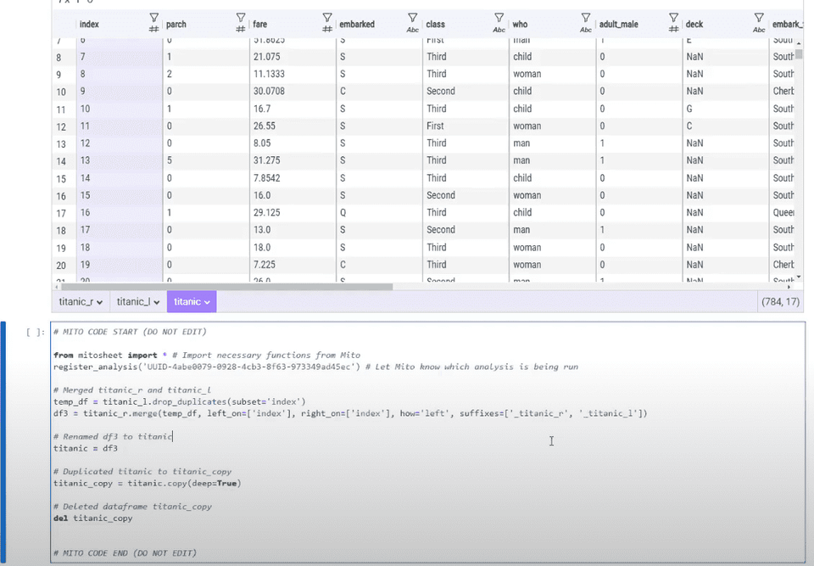Open filter icon on parch column
The height and width of the screenshot is (566, 814).
click(240, 18)
